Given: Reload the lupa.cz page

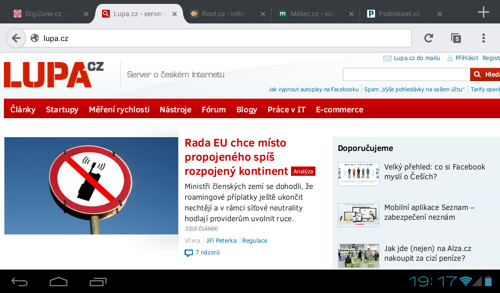Looking at the screenshot, I should click(x=429, y=38).
